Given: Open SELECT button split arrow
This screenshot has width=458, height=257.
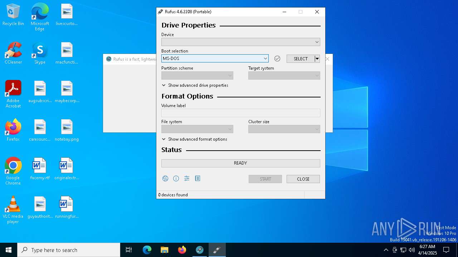Looking at the screenshot, I should coord(317,59).
